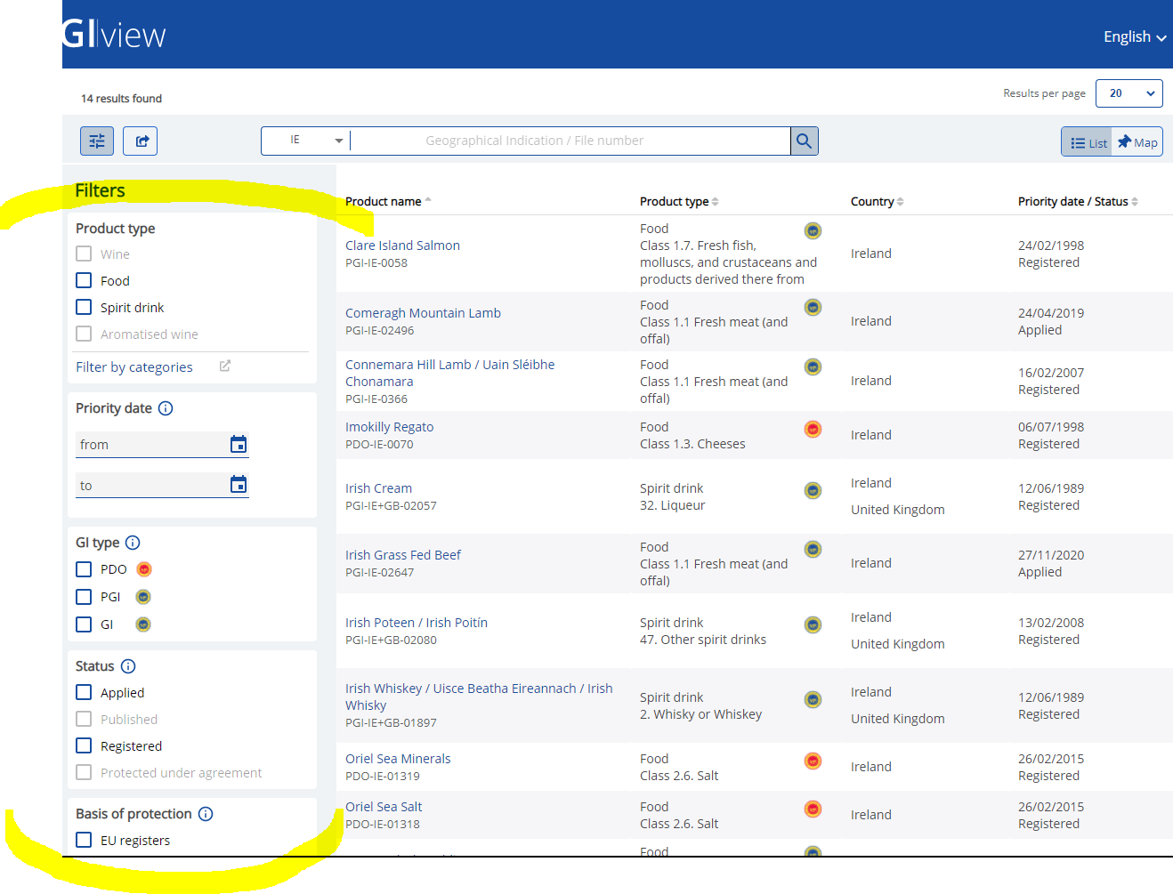Click the PDO badge in Oriel Sea Salt row
The width and height of the screenshot is (1173, 894).
[813, 809]
